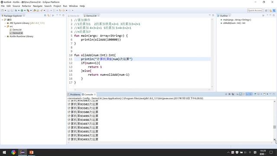Expand Kotlin Runtime Library node
This screenshot has width=277, height=156.
pyautogui.click(x=5, y=36)
